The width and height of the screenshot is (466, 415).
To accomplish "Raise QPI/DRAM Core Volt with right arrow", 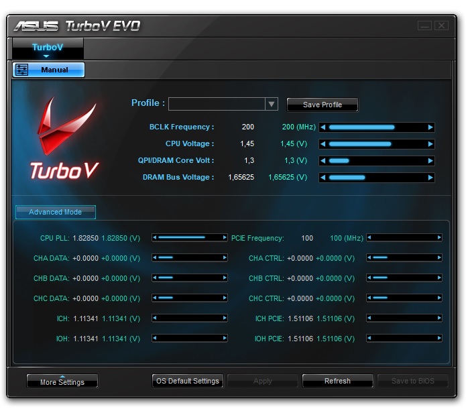I will [430, 161].
